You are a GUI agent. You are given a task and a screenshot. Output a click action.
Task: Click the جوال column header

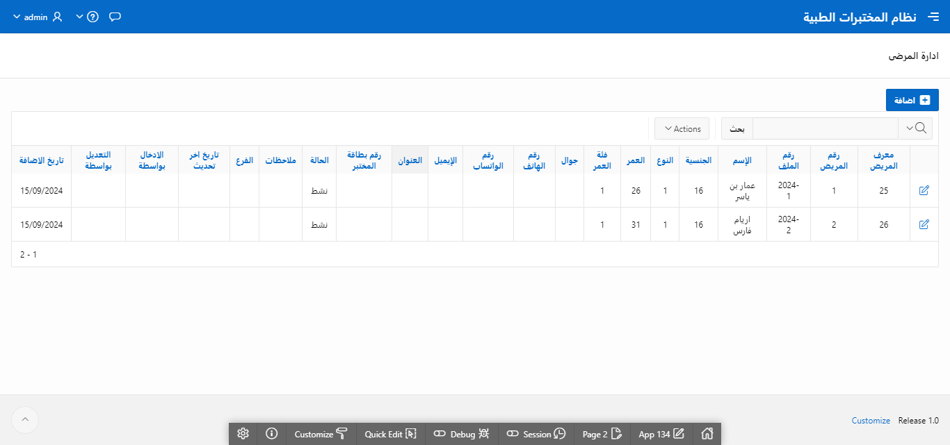pos(570,160)
